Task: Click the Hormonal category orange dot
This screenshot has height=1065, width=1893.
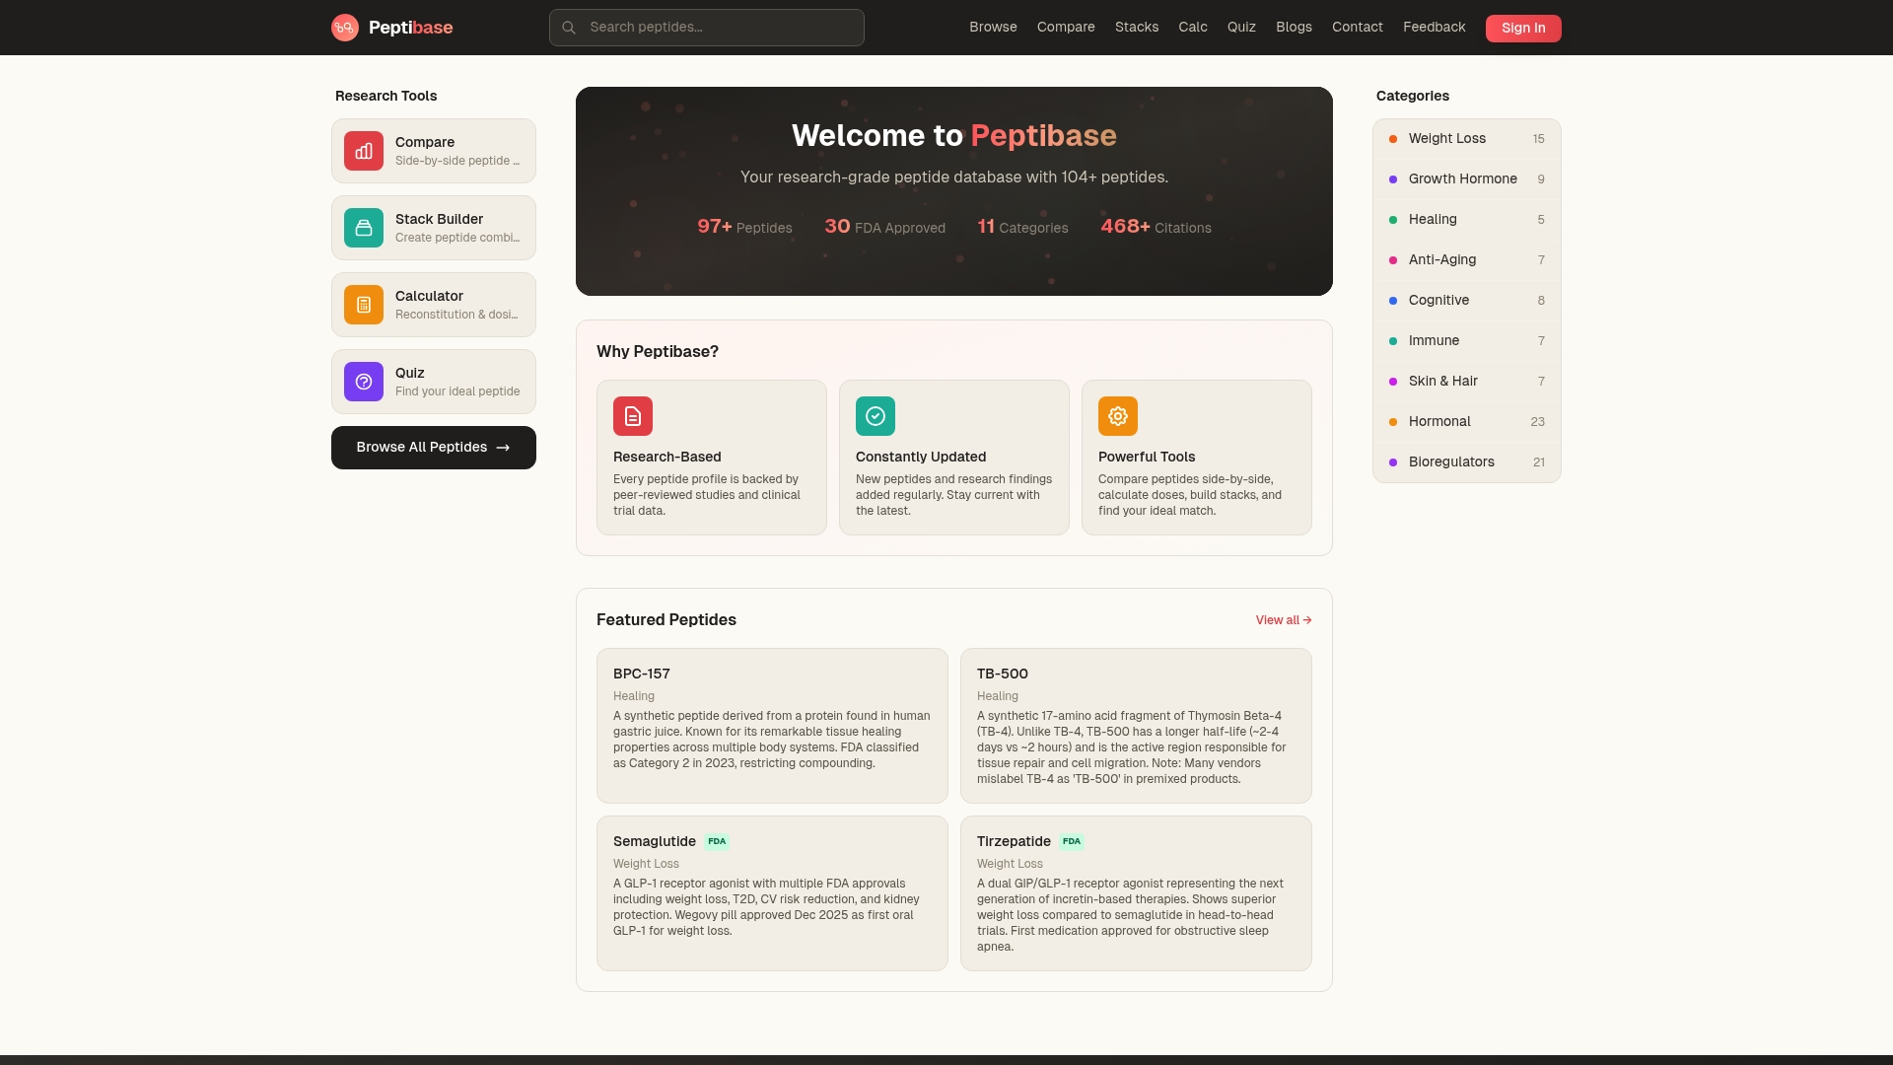Action: coord(1393,422)
